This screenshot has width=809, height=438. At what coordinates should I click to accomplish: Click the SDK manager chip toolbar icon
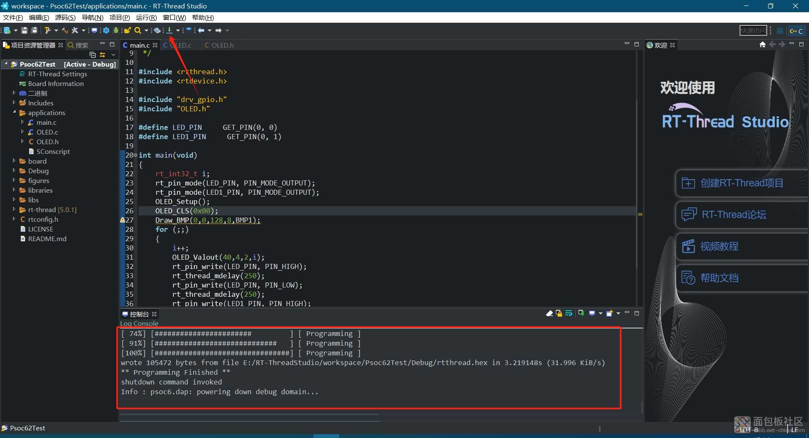[x=157, y=30]
